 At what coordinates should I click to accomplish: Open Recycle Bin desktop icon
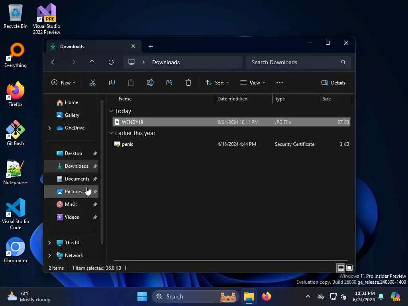[x=16, y=16]
